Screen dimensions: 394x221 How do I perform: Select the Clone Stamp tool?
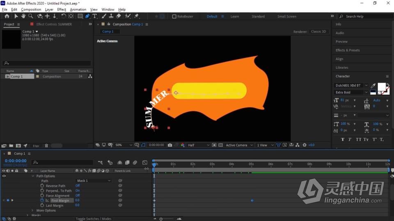[x=111, y=16]
